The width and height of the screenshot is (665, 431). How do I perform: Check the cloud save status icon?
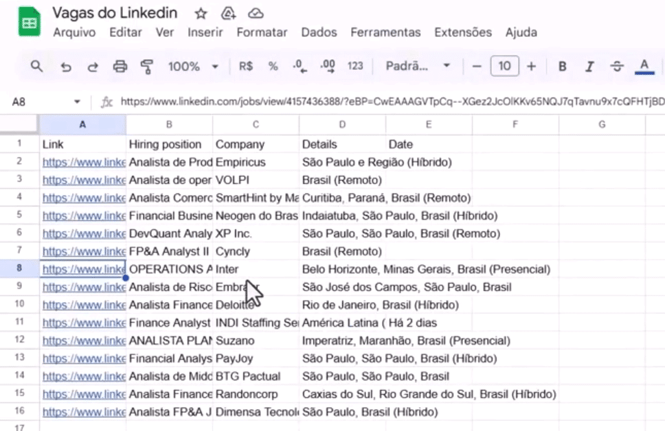[256, 14]
